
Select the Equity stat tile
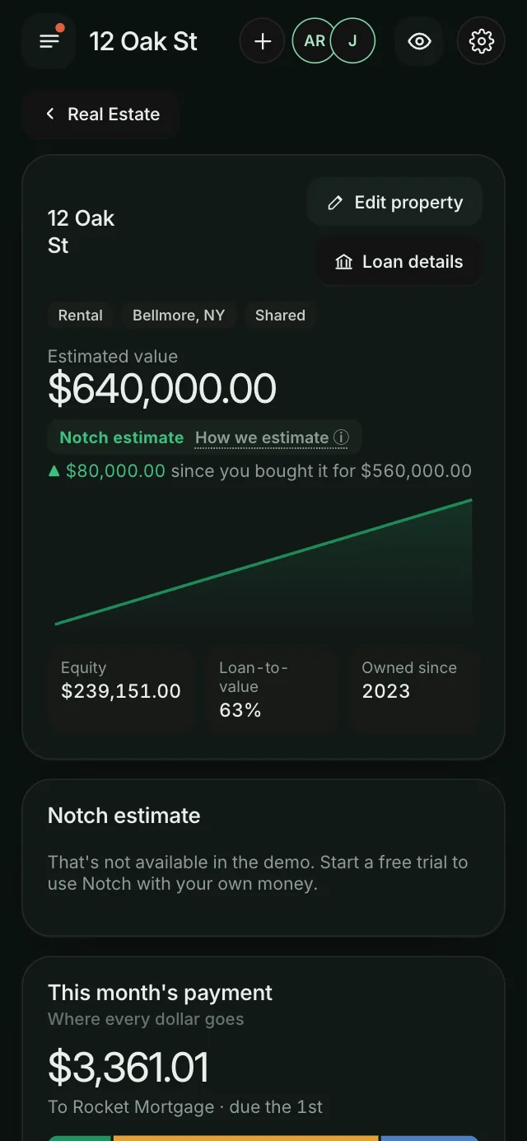tap(121, 689)
